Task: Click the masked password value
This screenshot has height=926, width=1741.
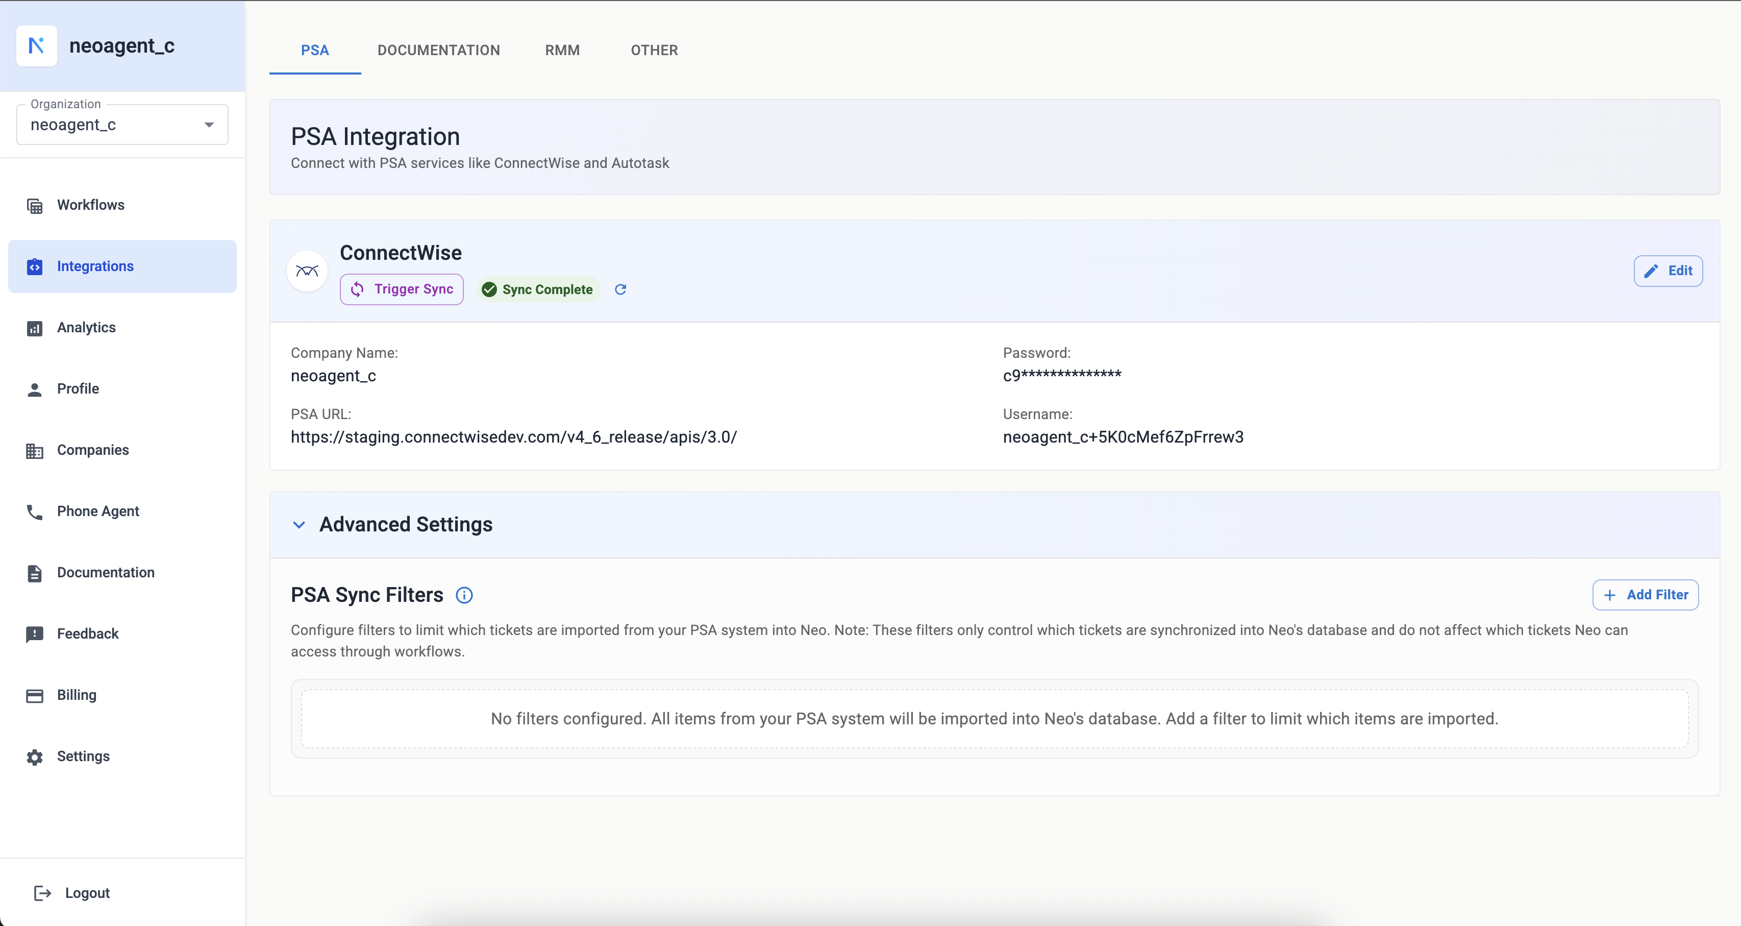Action: click(x=1062, y=375)
